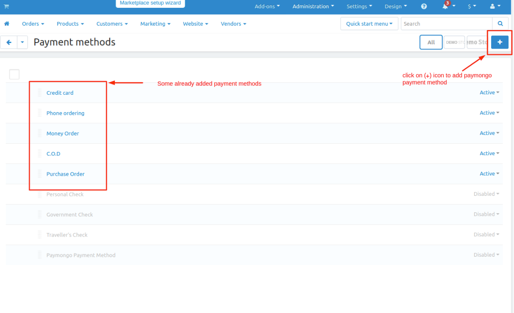Screen dimensions: 514x313
Task: Click the search magnifier icon
Action: click(x=500, y=24)
